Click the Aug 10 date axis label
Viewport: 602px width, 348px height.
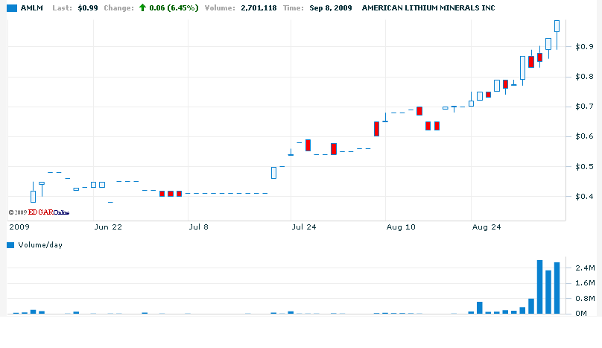(401, 227)
